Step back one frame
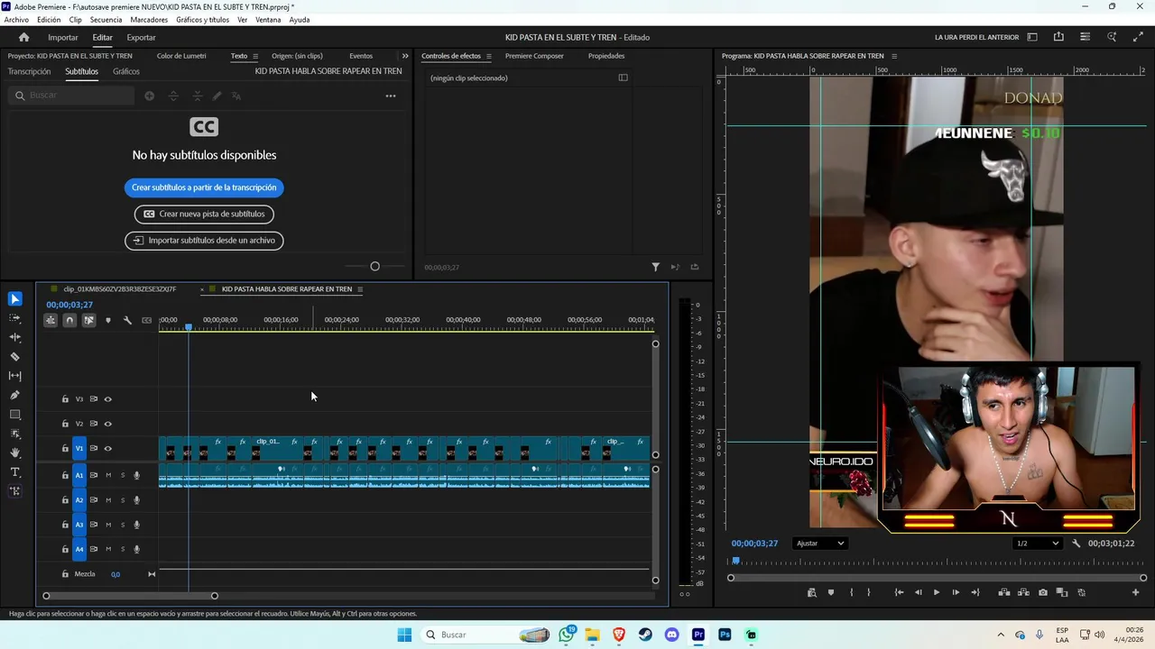The image size is (1155, 649). [919, 592]
